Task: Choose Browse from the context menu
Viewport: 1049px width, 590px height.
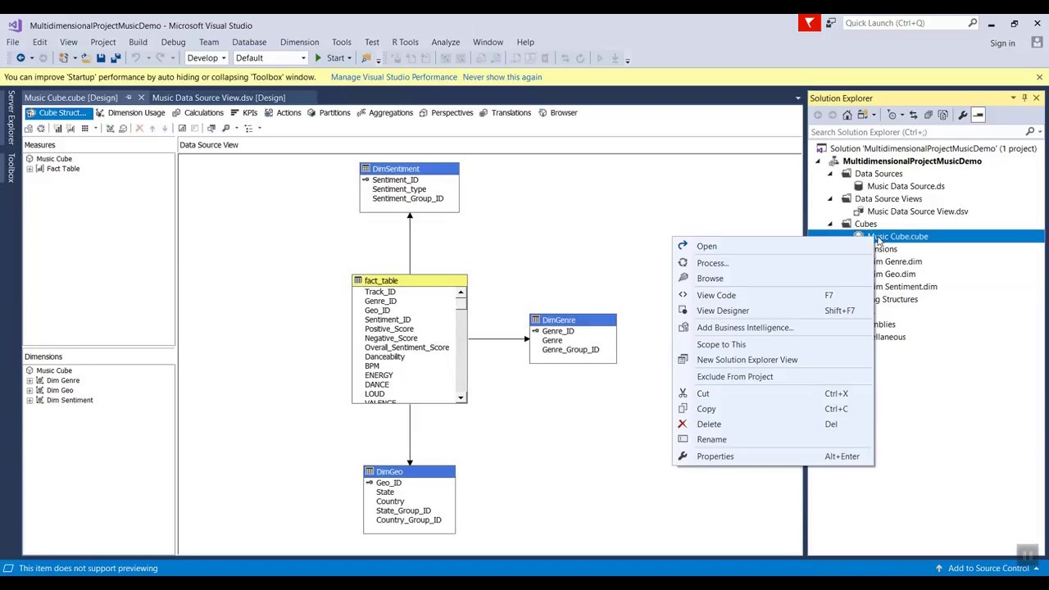Action: click(773, 279)
